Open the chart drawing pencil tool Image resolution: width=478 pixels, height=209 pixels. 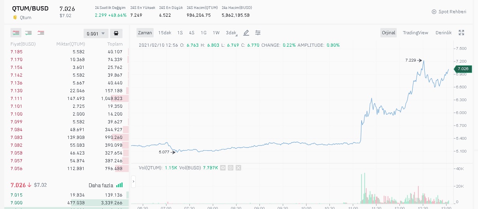(246, 33)
